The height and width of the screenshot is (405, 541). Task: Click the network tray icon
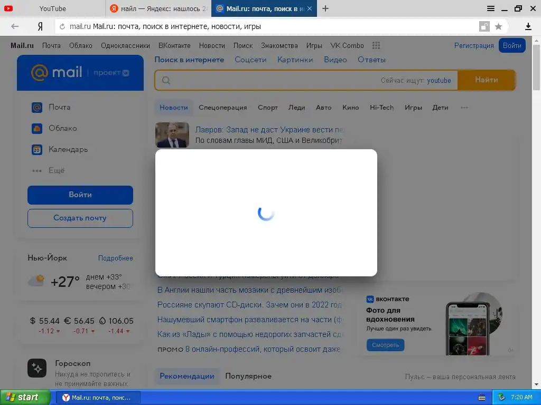(x=502, y=398)
